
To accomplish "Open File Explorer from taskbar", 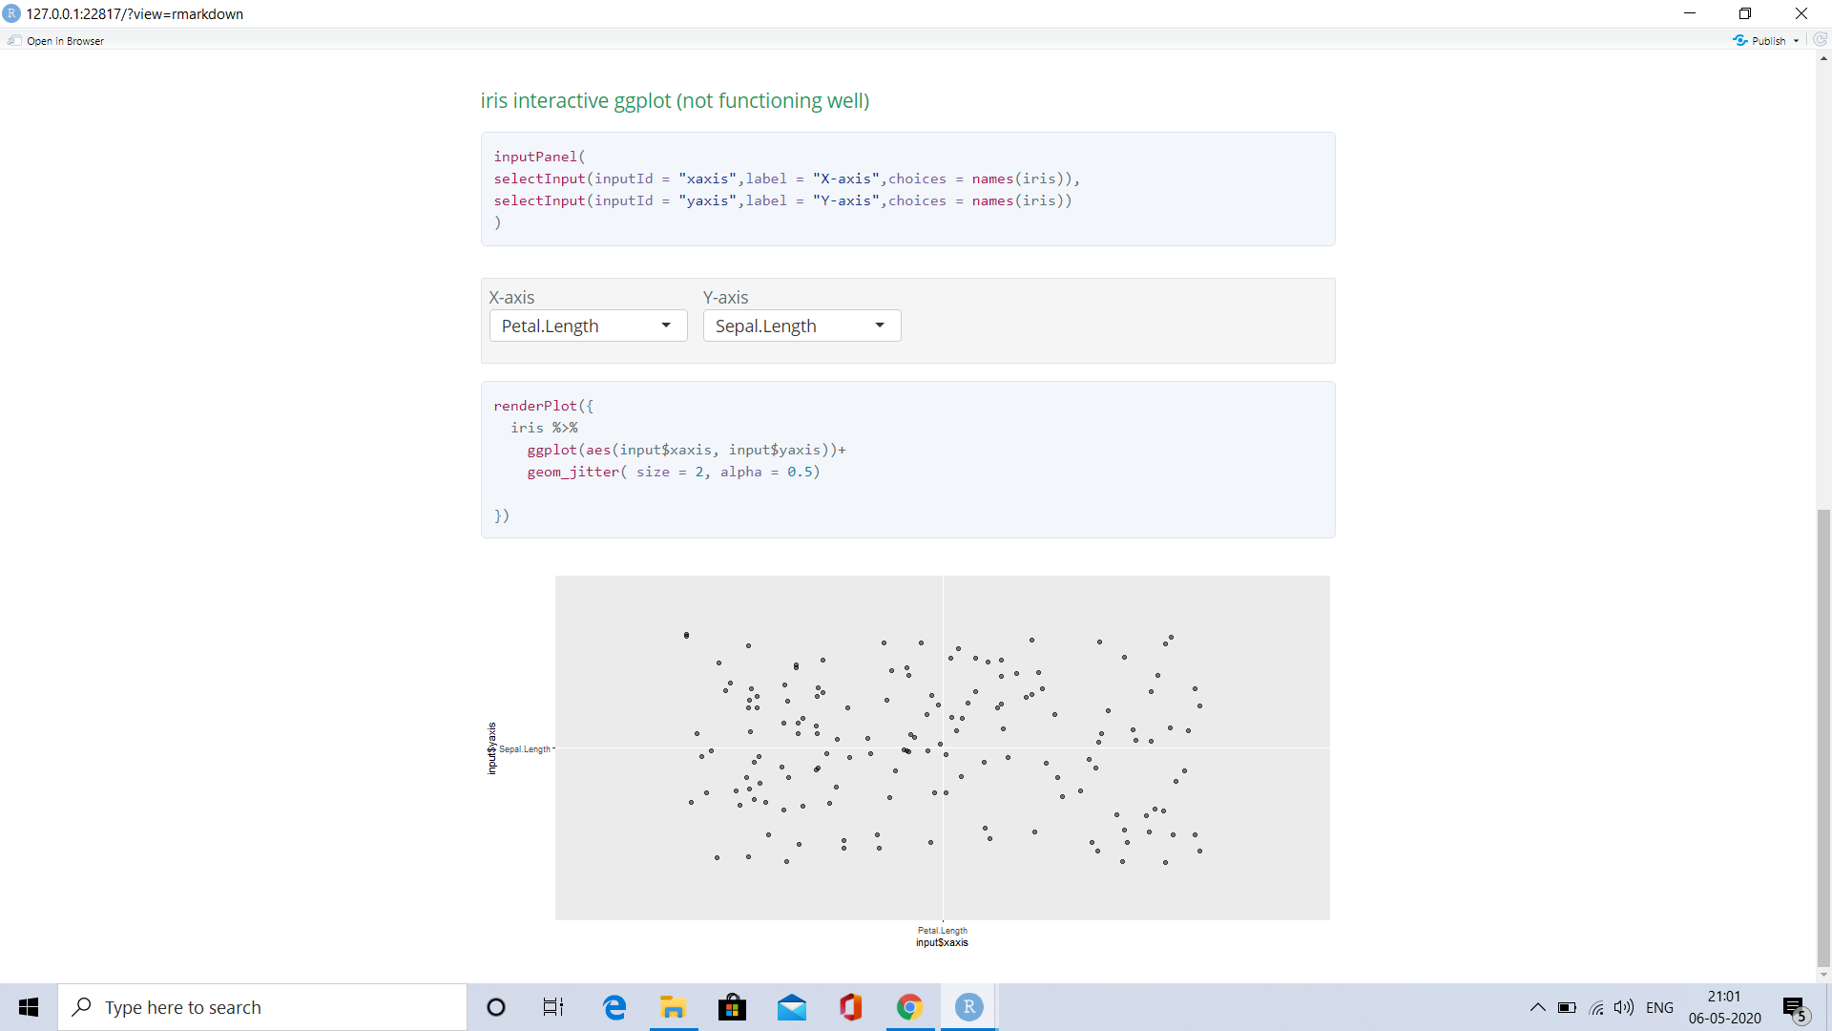I will tap(674, 1007).
